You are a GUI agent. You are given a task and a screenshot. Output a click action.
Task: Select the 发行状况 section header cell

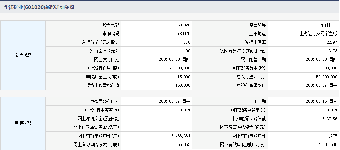[23, 55]
